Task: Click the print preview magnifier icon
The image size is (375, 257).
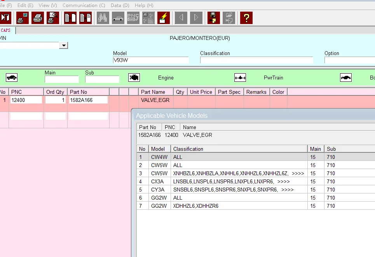Action: click(53, 18)
